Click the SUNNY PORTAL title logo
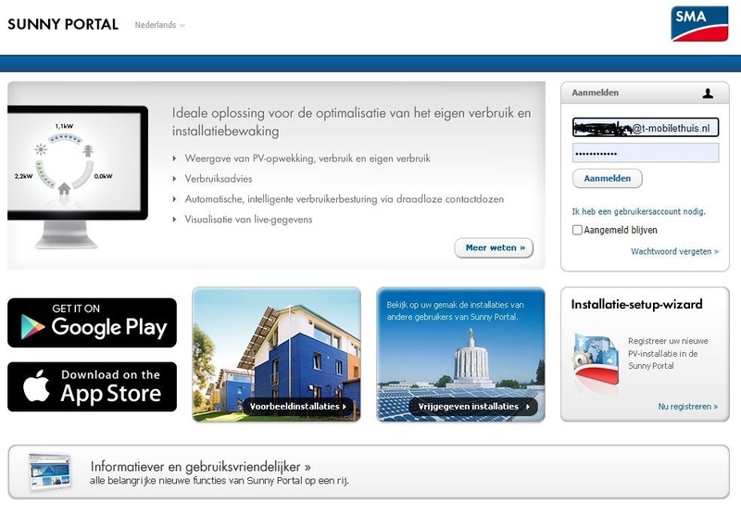741x517 pixels. (x=63, y=24)
